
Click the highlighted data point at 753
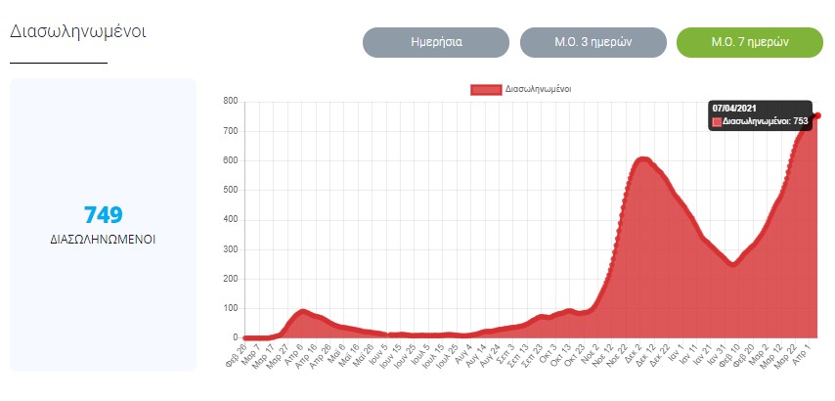pyautogui.click(x=817, y=115)
